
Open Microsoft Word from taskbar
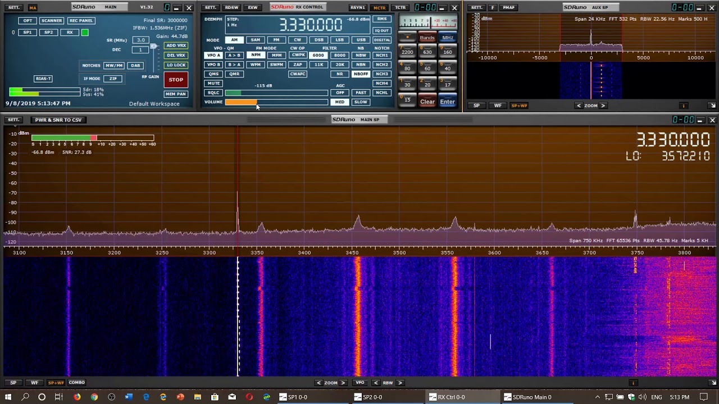(x=129, y=397)
